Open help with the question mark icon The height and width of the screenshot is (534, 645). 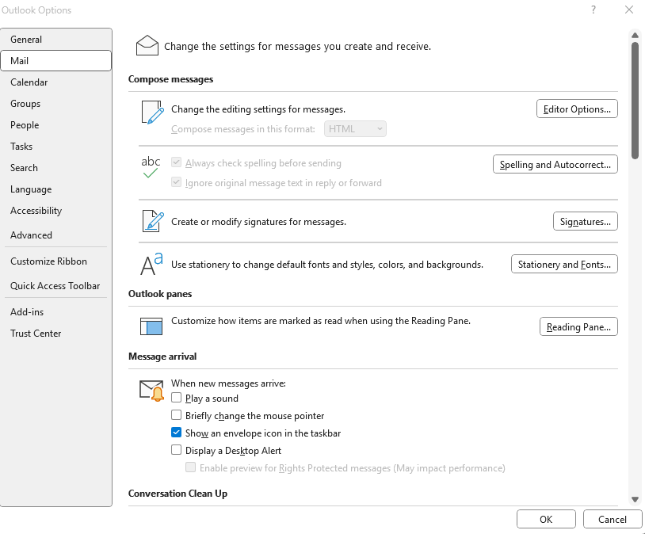(x=593, y=10)
